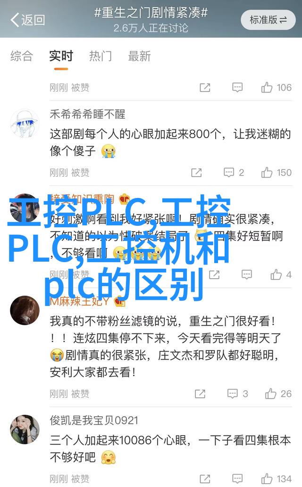Image resolution: width=302 pixels, height=487 pixels.
Task: Open the 最新 tab
Action: [139, 56]
